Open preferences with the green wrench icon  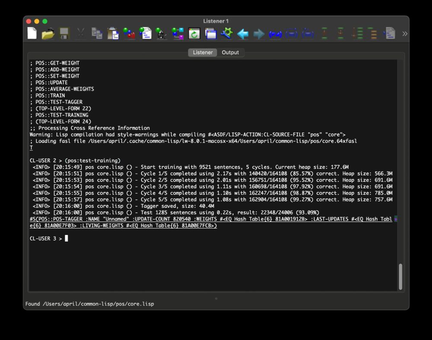pyautogui.click(x=227, y=34)
